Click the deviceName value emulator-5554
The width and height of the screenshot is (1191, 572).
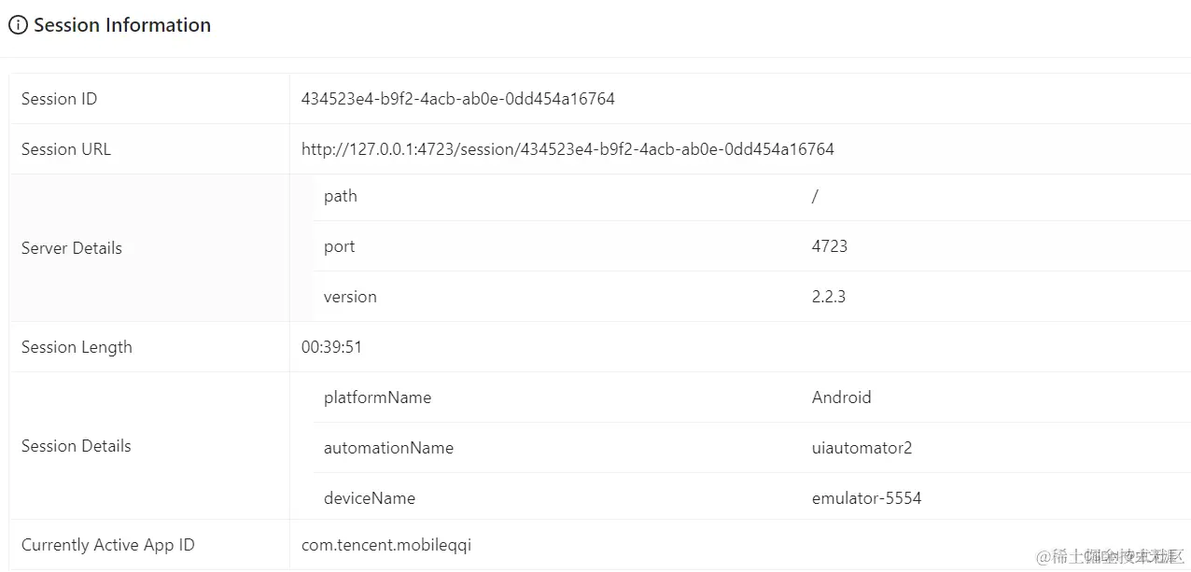(866, 498)
